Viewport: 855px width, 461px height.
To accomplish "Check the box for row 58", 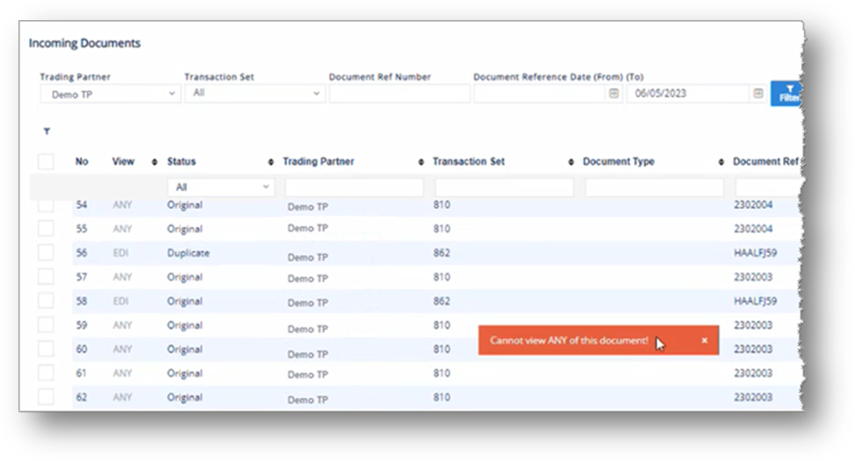I will 46,301.
